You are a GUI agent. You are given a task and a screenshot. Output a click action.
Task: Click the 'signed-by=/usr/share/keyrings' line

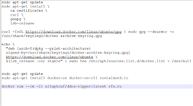pos(68,53)
